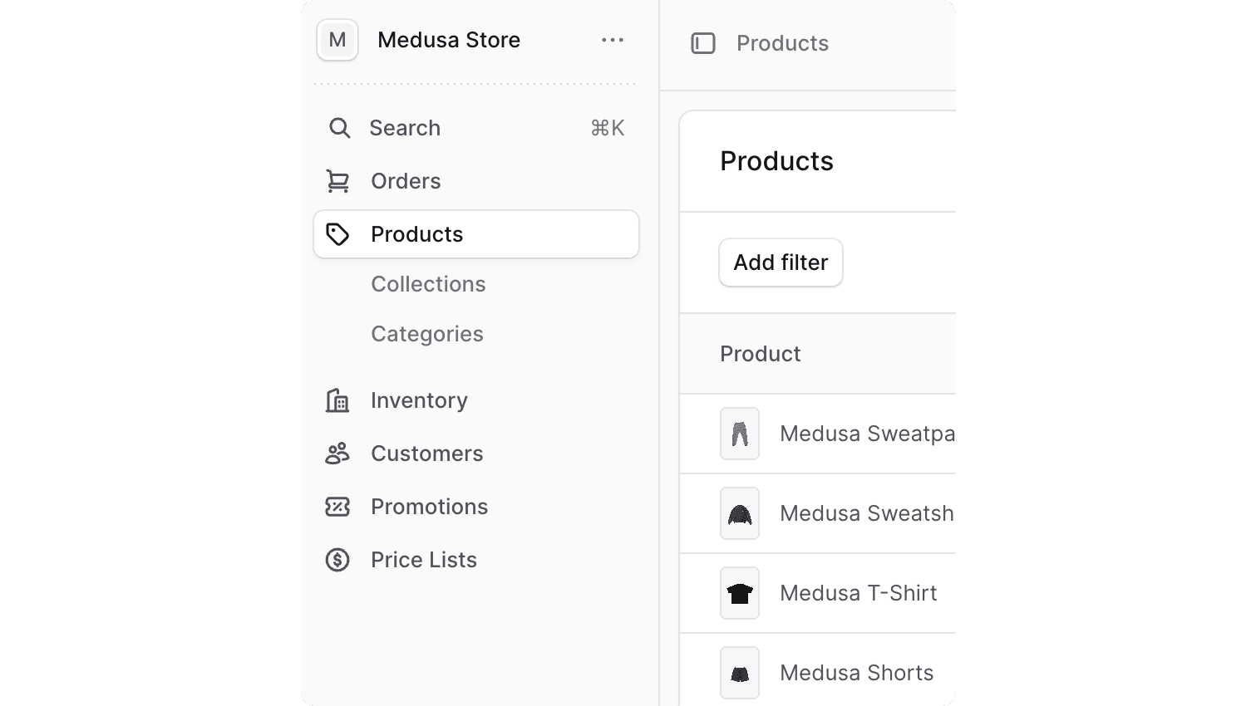Click the Price Lists dollar icon
Viewport: 1256px width, 706px height.
tap(337, 559)
